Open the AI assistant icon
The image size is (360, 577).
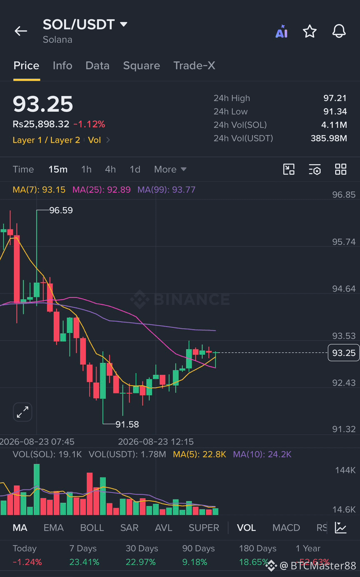[x=281, y=31]
